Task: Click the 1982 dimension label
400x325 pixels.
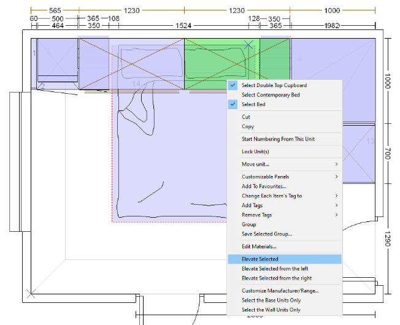Action: pyautogui.click(x=332, y=26)
